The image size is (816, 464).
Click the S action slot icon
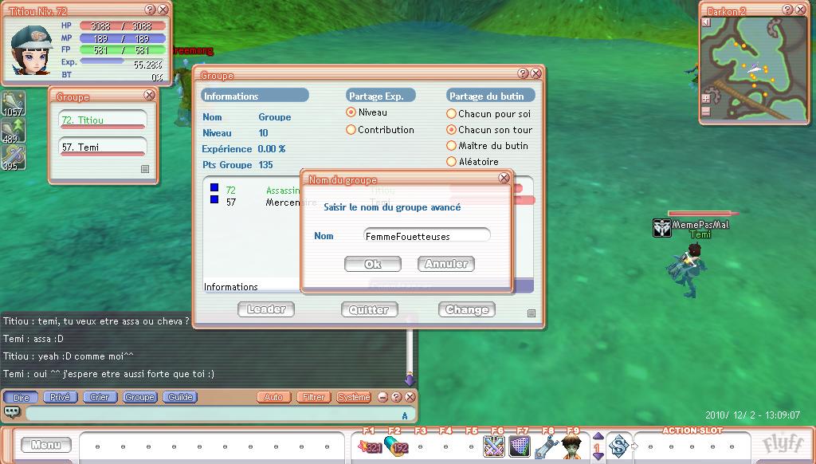pos(618,446)
